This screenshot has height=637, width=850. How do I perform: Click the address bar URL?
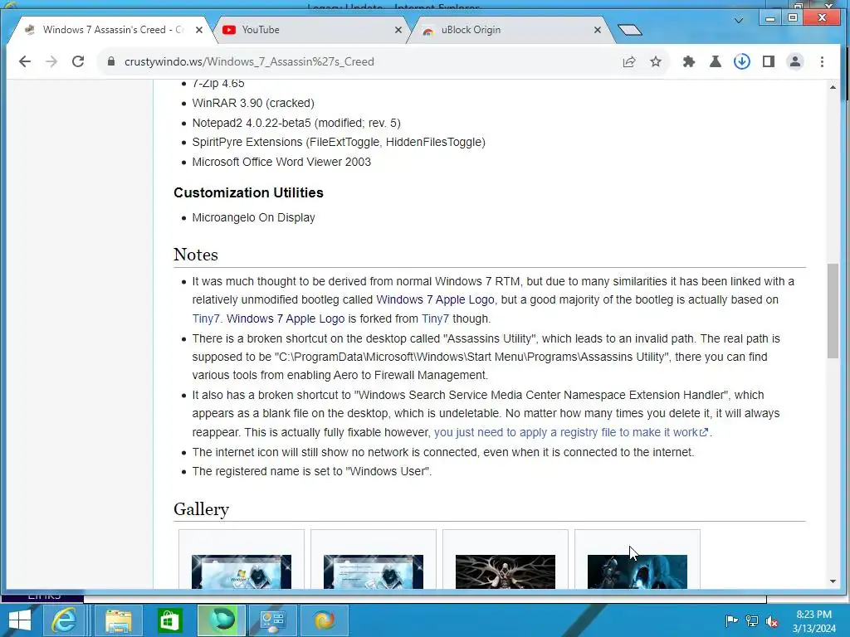[x=249, y=61]
